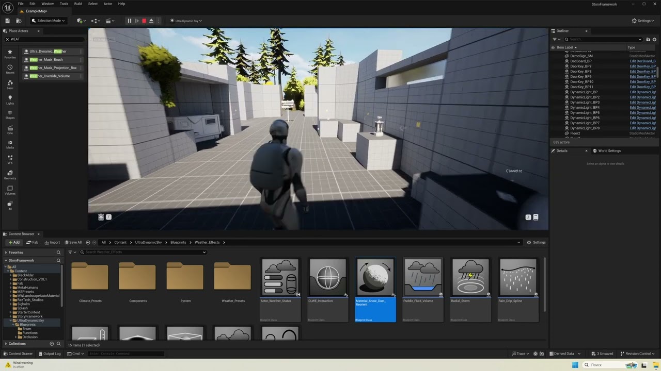Click Edit DocBoard_BP link in Outliner
661x371 pixels.
[642, 61]
